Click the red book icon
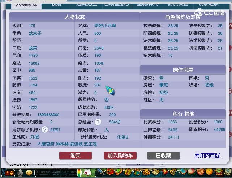232x178 pixels. point(164,172)
